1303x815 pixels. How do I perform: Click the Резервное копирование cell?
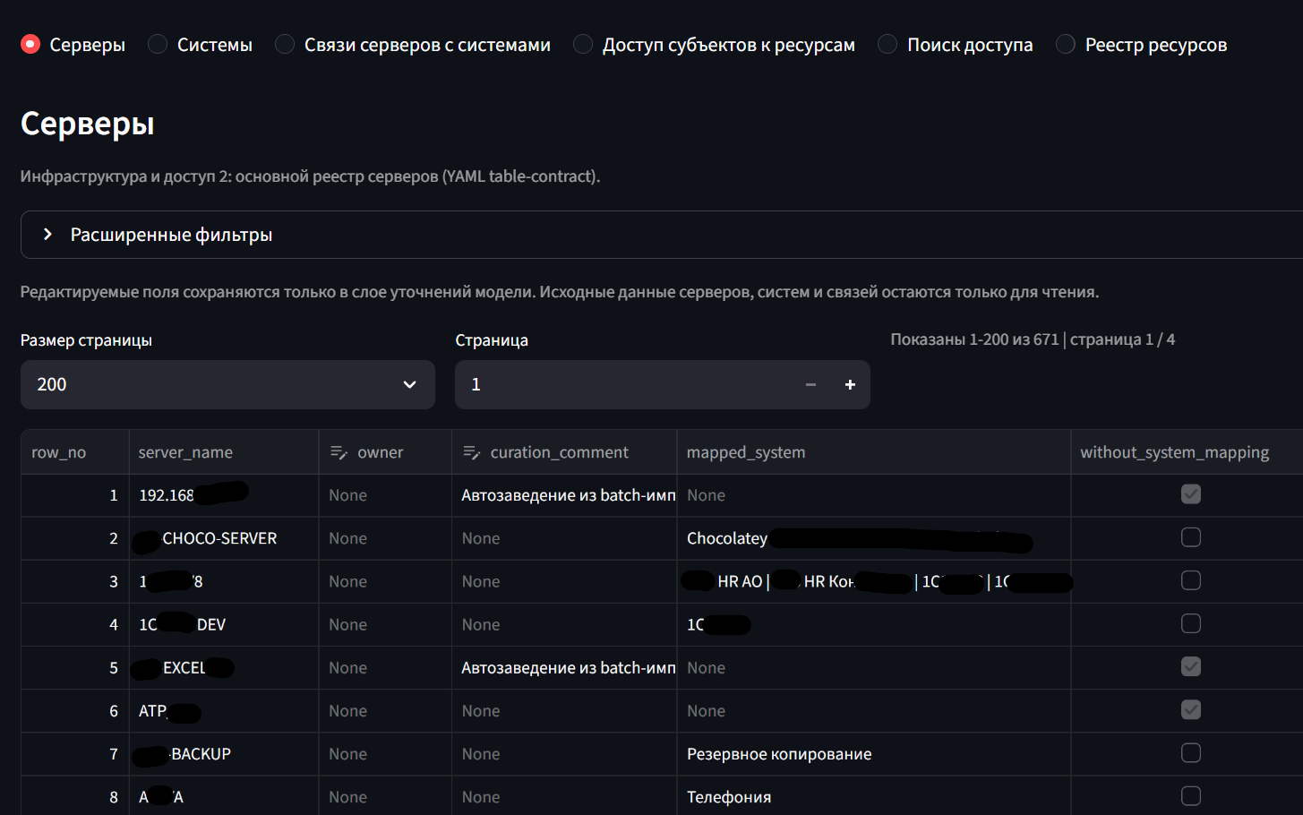(874, 754)
